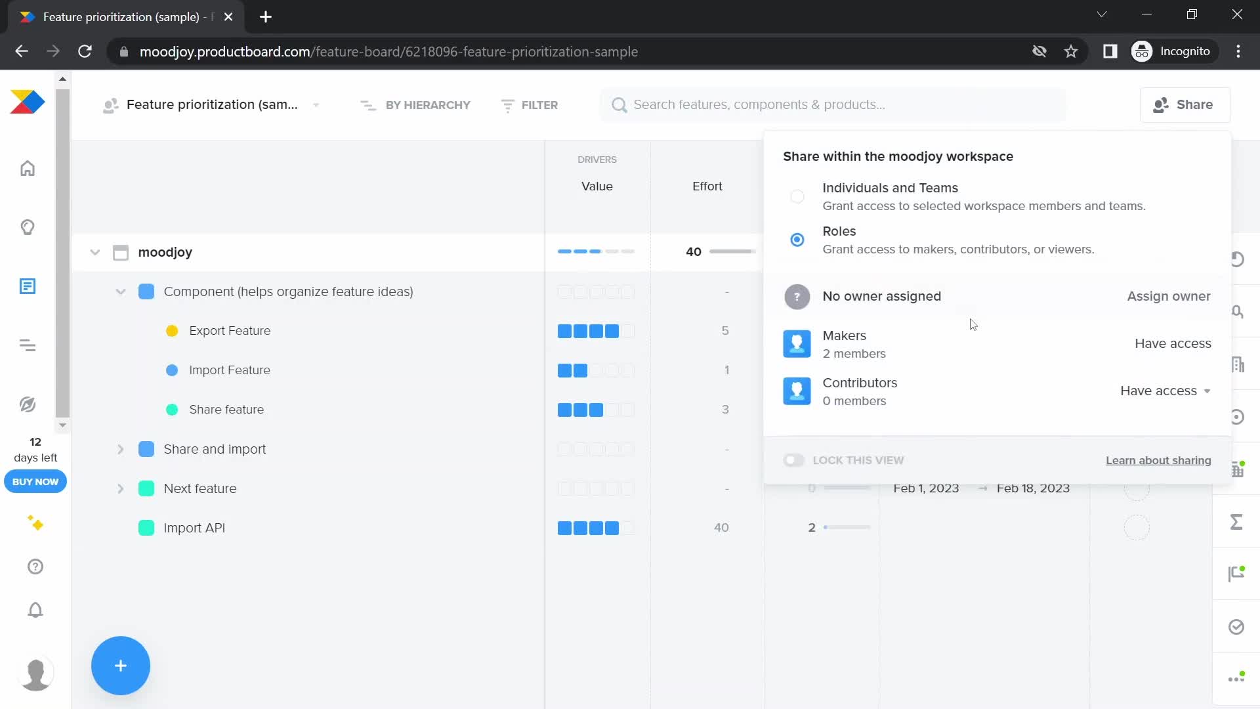Viewport: 1260px width, 709px height.
Task: Set the Share feature value rating
Action: point(596,410)
